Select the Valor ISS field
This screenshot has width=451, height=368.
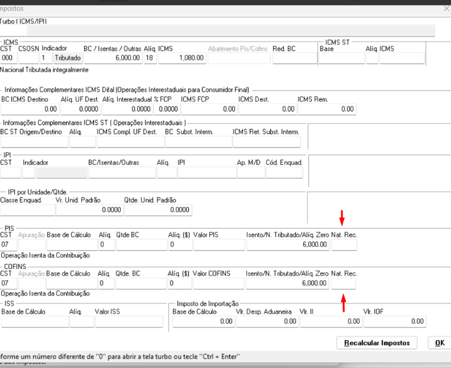(x=129, y=322)
